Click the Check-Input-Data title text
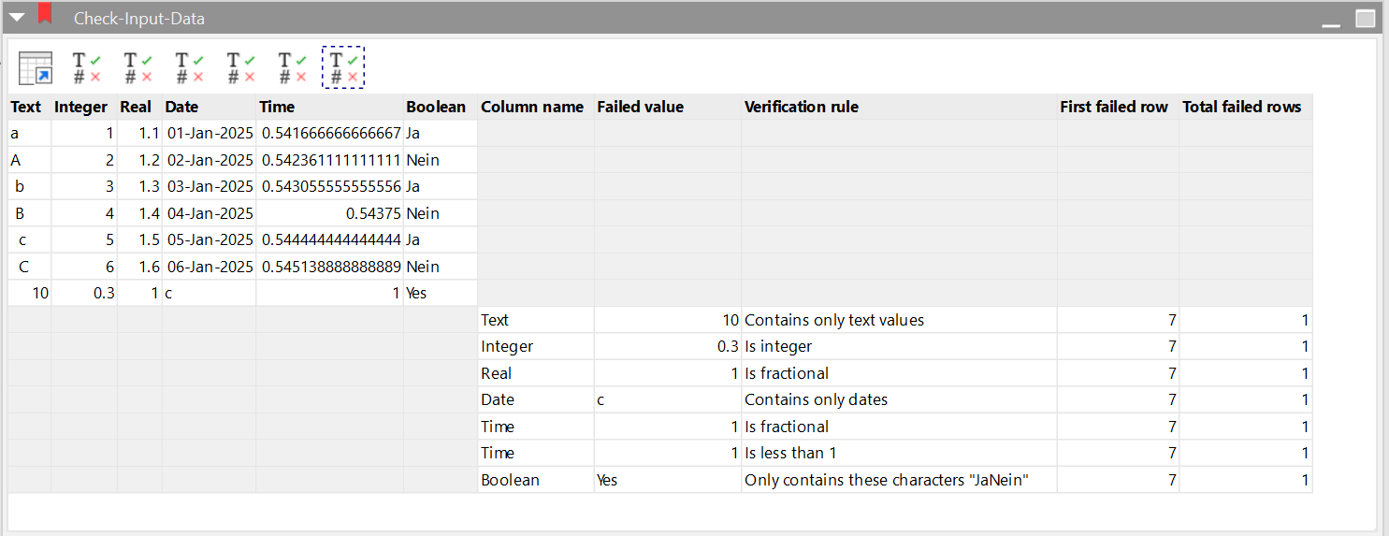The height and width of the screenshot is (536, 1389). click(139, 19)
